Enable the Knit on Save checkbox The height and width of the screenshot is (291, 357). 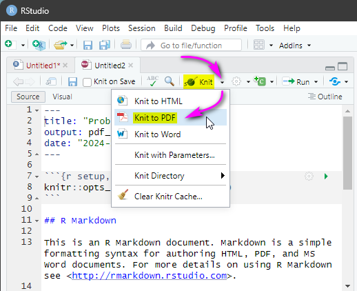click(x=87, y=82)
